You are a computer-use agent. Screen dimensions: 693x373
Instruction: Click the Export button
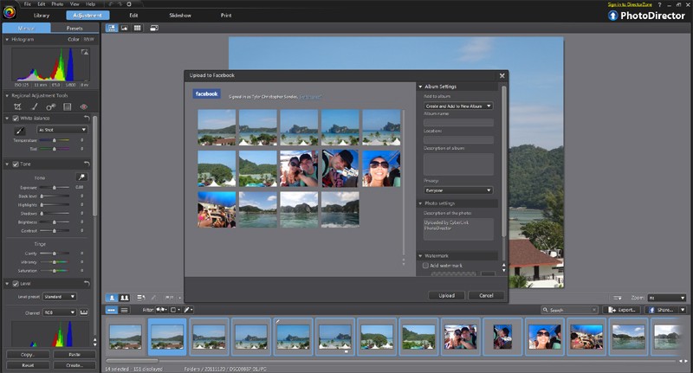click(622, 310)
